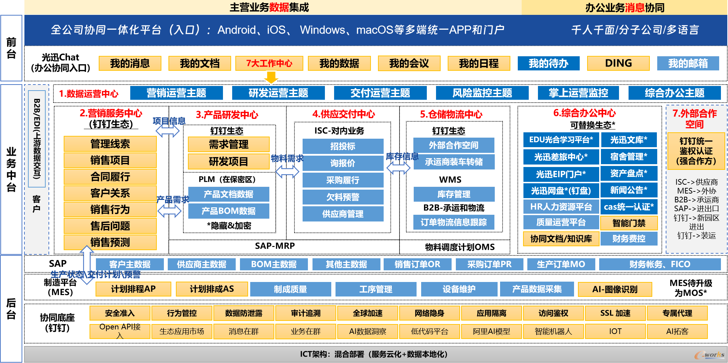Click 钉钉统一鉴权认证 box

coord(696,151)
